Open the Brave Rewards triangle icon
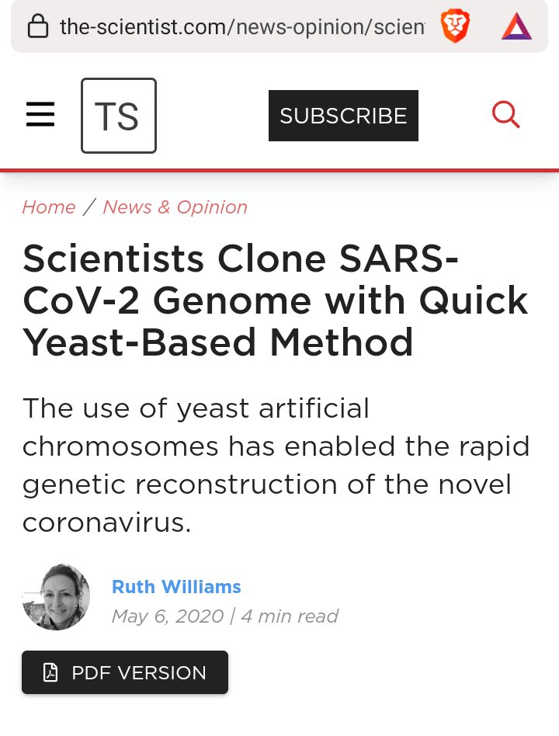Viewport: 559px width, 736px height. point(516,26)
